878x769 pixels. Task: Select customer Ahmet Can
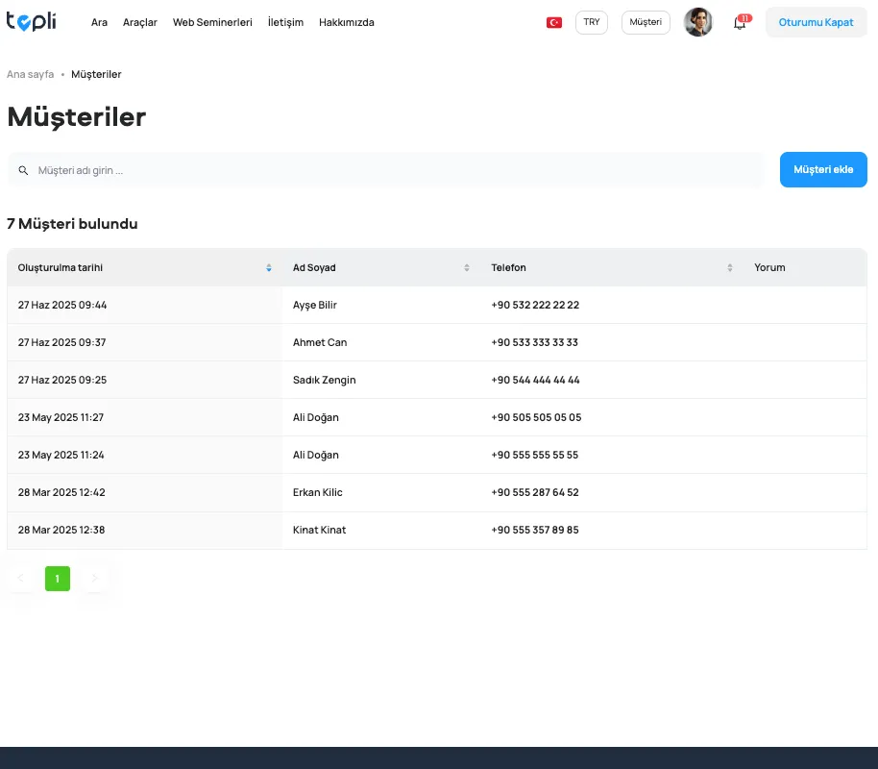tap(320, 342)
